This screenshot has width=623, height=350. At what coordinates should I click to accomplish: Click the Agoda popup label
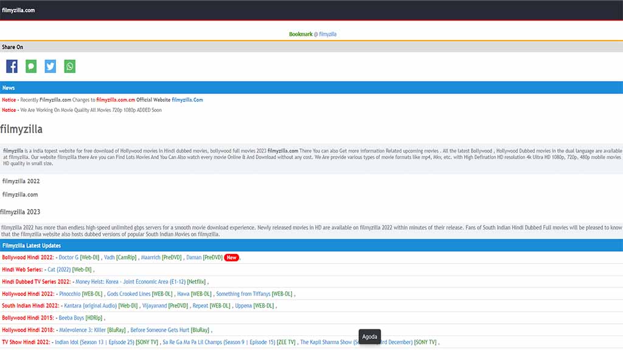(369, 337)
